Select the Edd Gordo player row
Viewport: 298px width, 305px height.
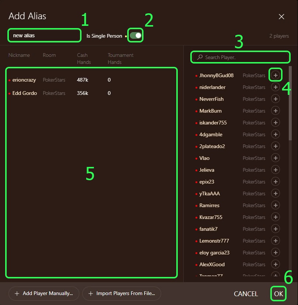[59, 93]
